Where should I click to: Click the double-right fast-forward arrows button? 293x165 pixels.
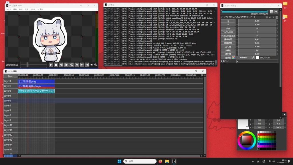tap(77, 65)
